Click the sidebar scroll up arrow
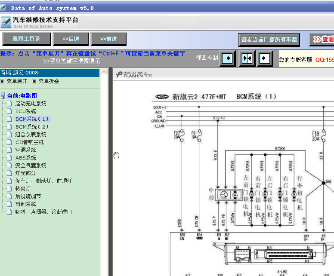The height and width of the screenshot is (276, 334). [104, 72]
